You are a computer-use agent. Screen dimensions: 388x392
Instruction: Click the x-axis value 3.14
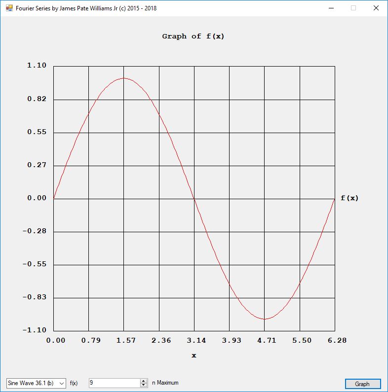click(x=196, y=341)
